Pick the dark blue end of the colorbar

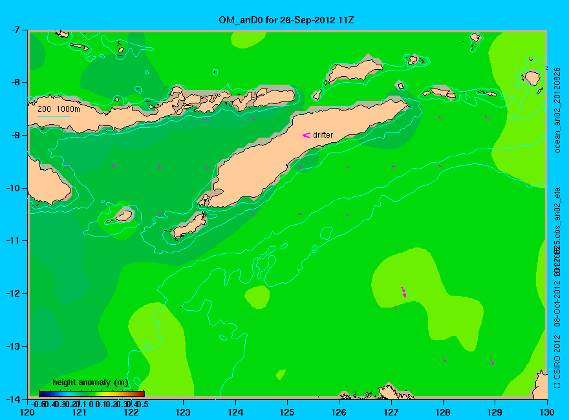[x=42, y=394]
